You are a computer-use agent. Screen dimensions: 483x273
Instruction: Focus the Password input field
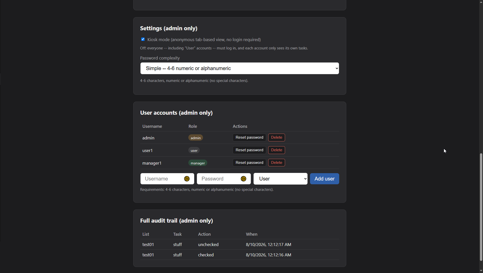pyautogui.click(x=224, y=179)
